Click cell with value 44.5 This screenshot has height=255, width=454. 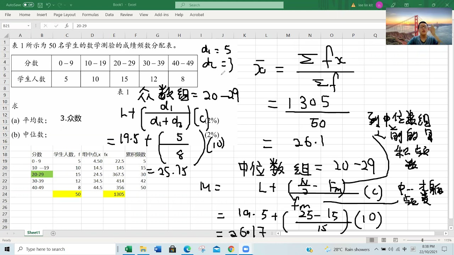tap(92, 187)
